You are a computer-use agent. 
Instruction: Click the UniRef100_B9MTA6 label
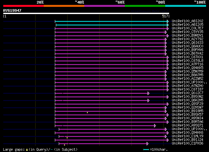coord(187,122)
